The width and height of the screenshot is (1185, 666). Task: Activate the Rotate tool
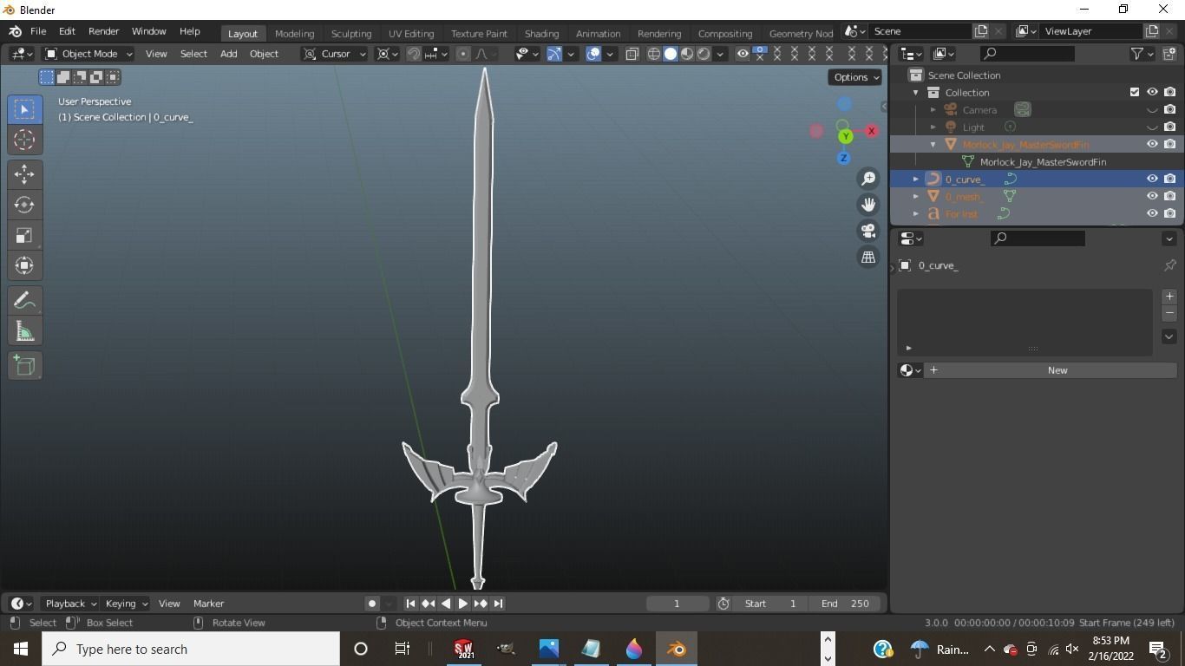point(24,205)
